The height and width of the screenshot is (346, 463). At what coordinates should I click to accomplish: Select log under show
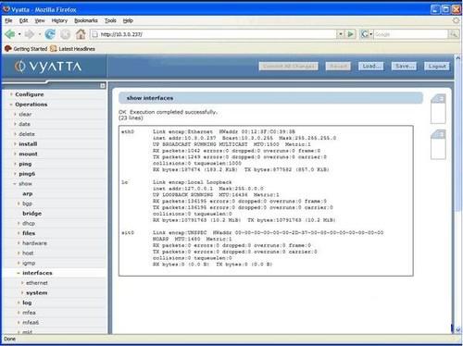pyautogui.click(x=27, y=303)
